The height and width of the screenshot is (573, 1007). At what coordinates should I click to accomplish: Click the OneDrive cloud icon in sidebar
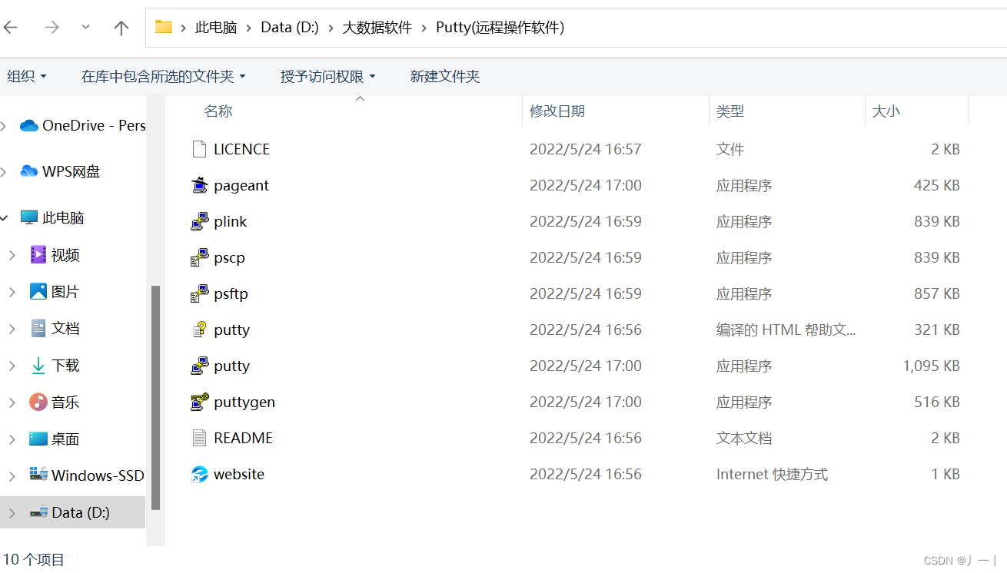coord(29,125)
